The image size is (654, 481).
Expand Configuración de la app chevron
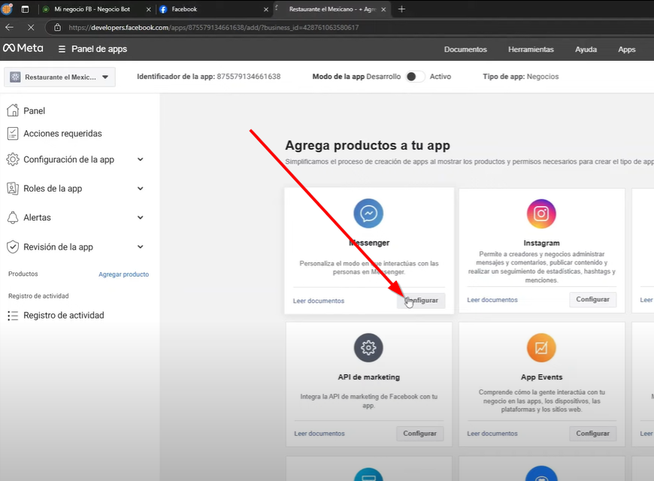141,159
